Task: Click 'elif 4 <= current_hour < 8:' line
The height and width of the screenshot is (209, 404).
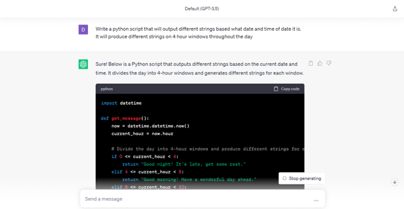Action: [148, 172]
